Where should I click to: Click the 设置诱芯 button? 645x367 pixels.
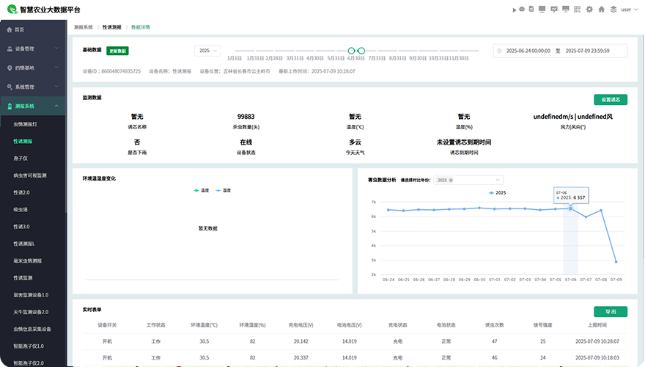pyautogui.click(x=610, y=99)
